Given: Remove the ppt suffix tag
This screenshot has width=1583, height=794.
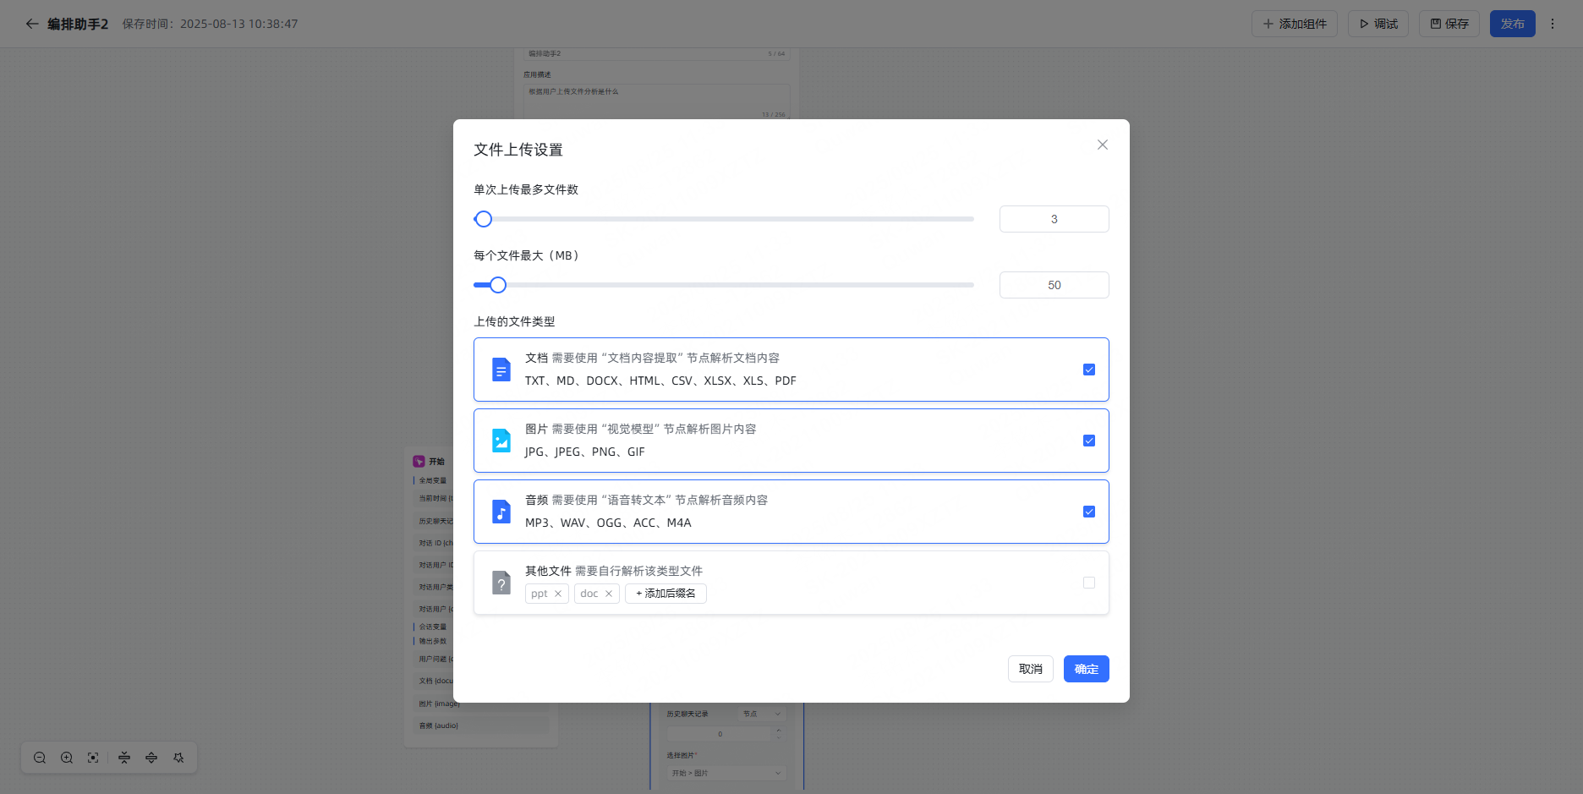Looking at the screenshot, I should (558, 594).
